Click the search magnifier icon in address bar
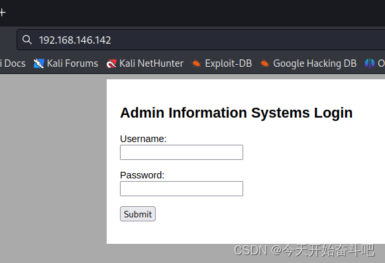The height and width of the screenshot is (263, 385). [x=27, y=40]
